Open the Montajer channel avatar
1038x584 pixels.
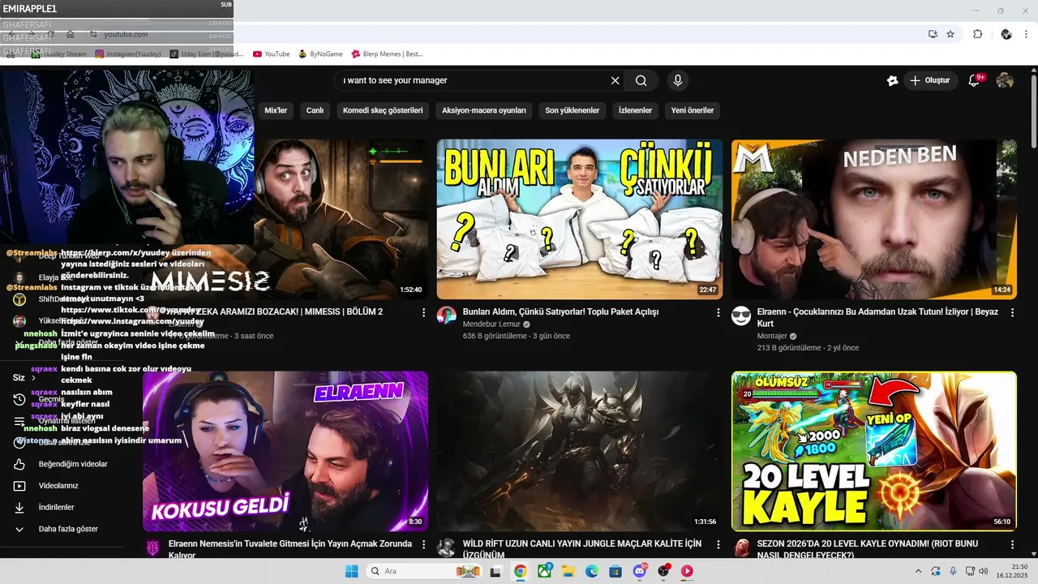pyautogui.click(x=741, y=316)
